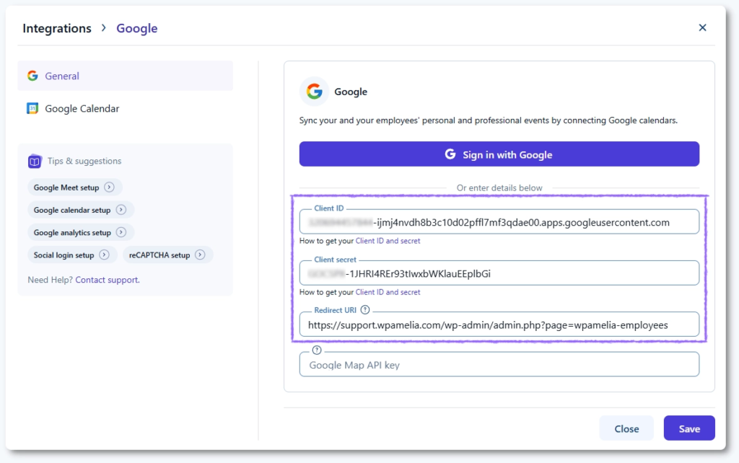Switch to the Google Calendar tab
Image resolution: width=739 pixels, height=463 pixels.
[82, 109]
